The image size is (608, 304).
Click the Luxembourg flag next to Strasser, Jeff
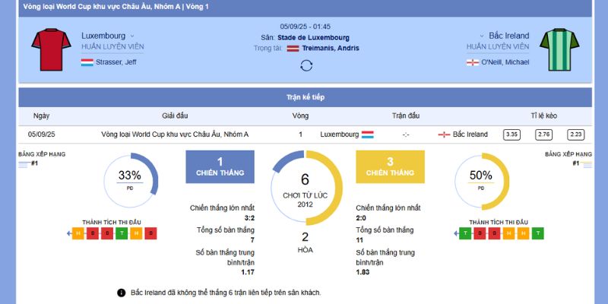pyautogui.click(x=87, y=62)
